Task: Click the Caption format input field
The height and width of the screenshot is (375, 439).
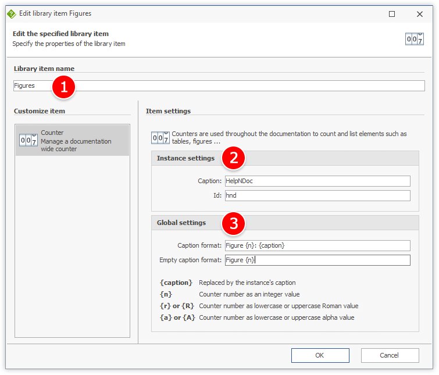Action: [317, 245]
